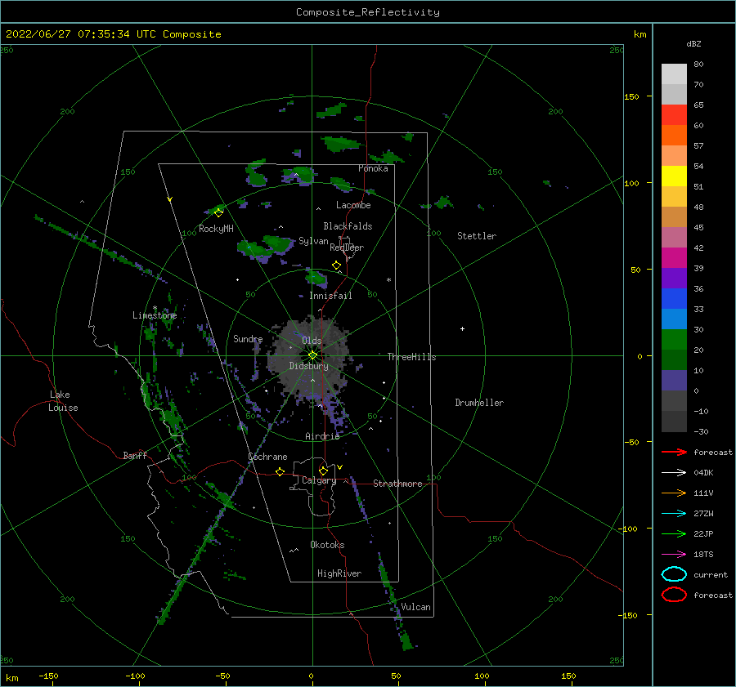
Task: Click the dBZ legend heading
Action: pos(693,44)
